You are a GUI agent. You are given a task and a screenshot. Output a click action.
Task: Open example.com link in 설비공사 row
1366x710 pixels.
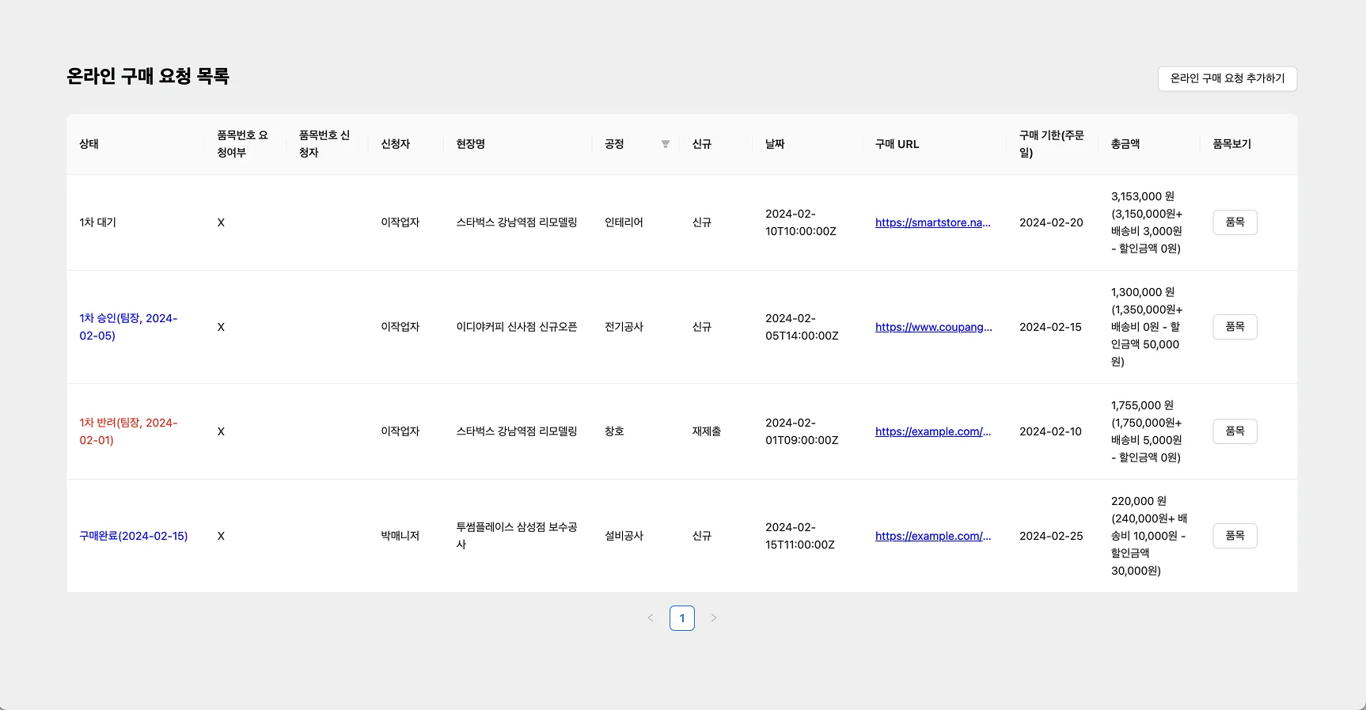[x=933, y=536]
